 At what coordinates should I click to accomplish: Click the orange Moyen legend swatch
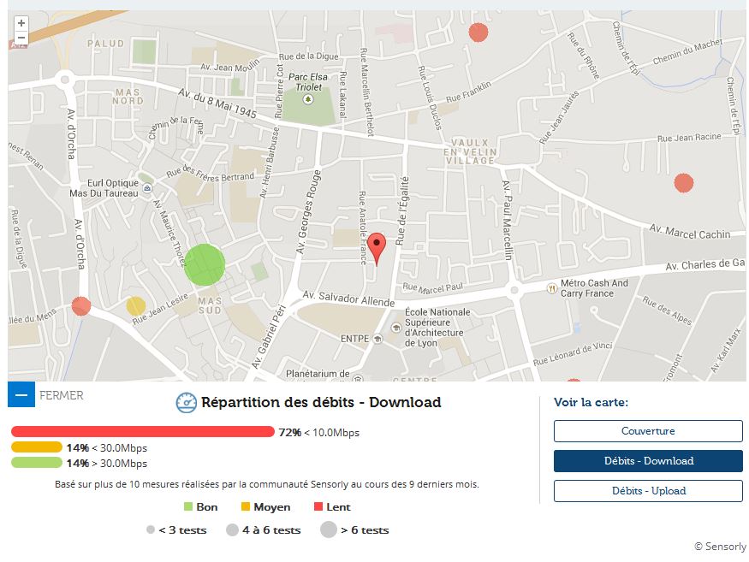pos(246,506)
